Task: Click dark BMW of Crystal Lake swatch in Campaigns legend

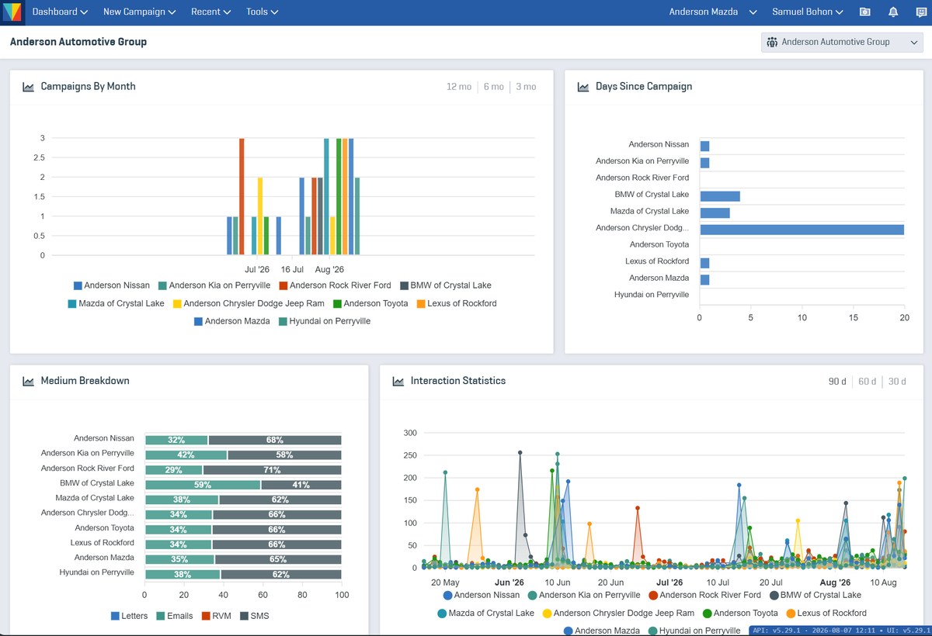Action: pos(405,285)
